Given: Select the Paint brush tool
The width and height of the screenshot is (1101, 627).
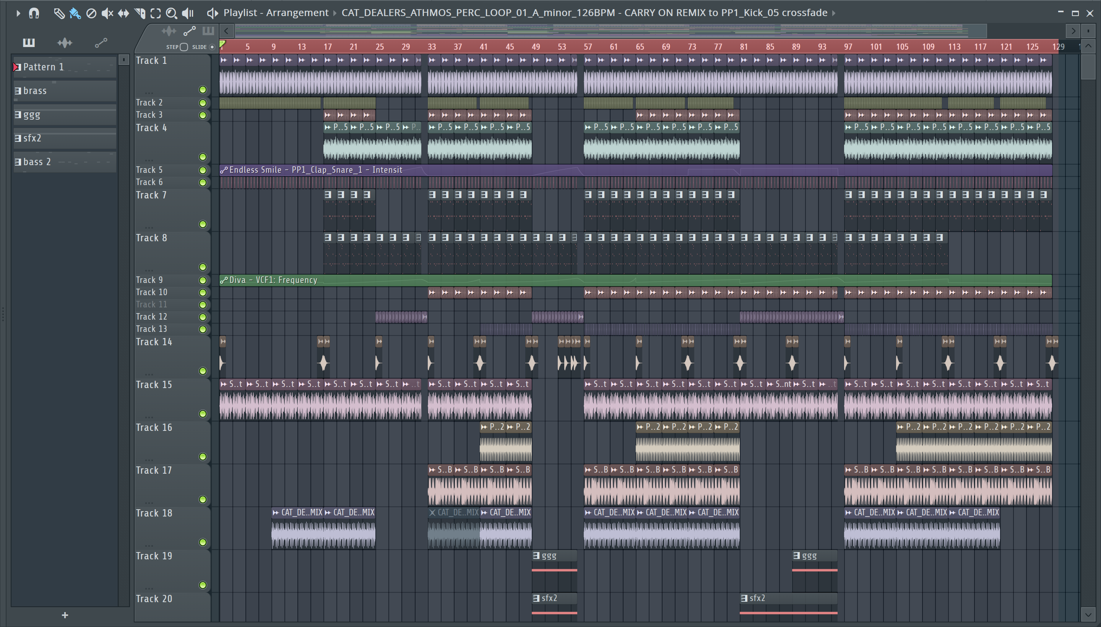Looking at the screenshot, I should coord(75,13).
